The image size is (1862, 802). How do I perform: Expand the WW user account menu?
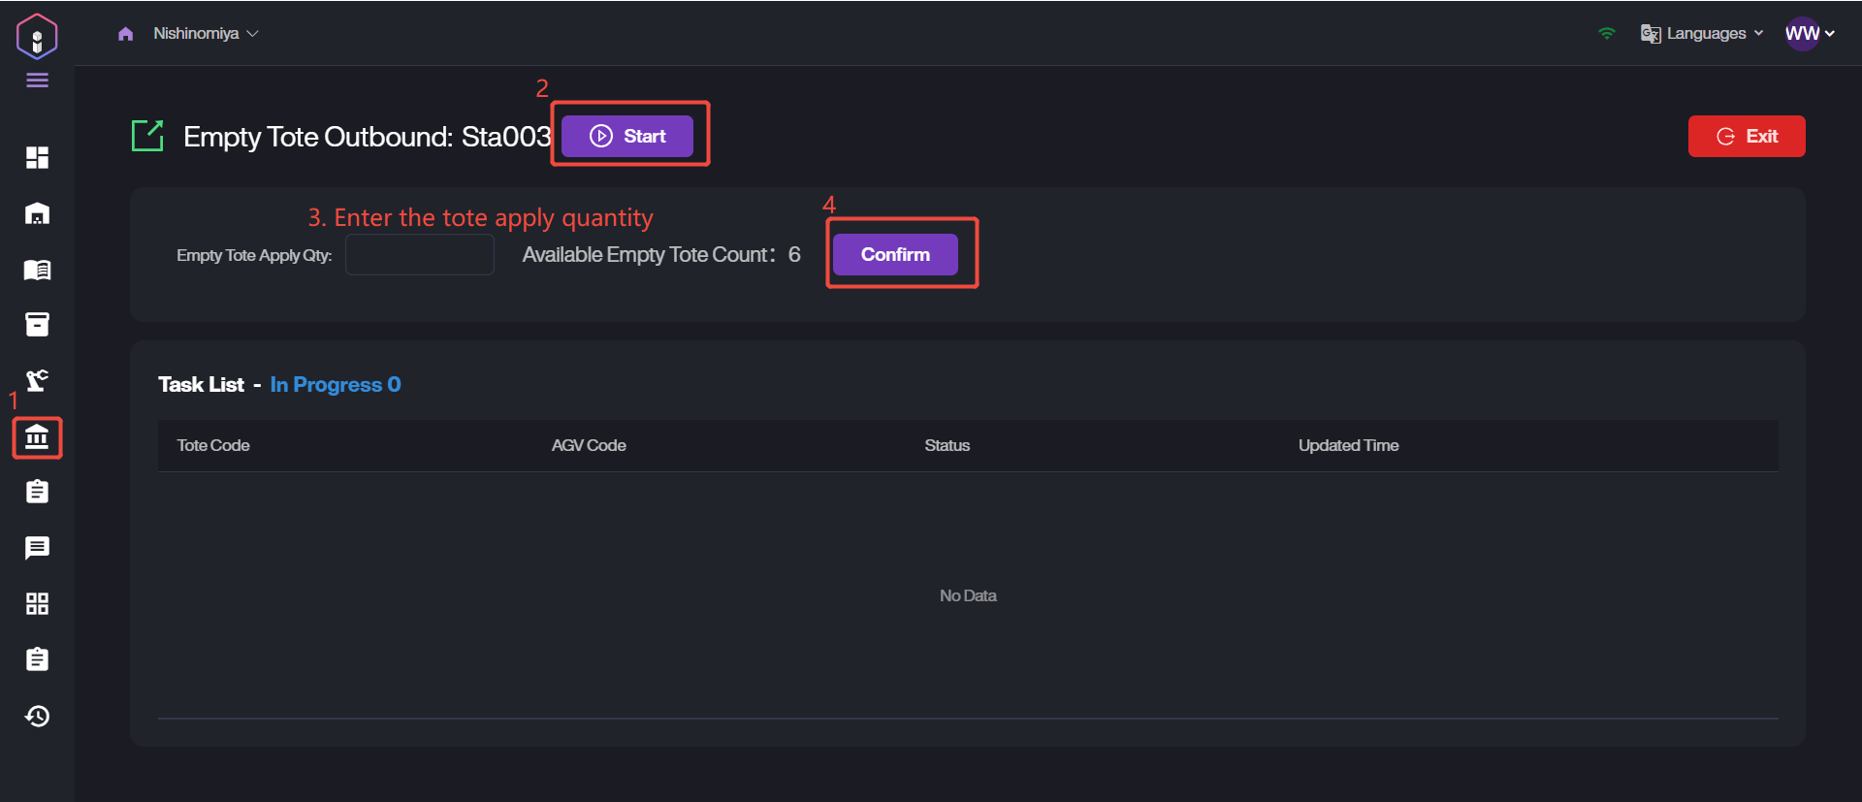pyautogui.click(x=1809, y=34)
